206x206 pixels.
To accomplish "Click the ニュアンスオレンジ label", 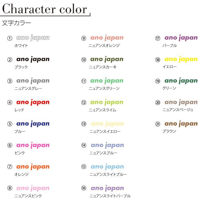I will pyautogui.click(x=104, y=46).
